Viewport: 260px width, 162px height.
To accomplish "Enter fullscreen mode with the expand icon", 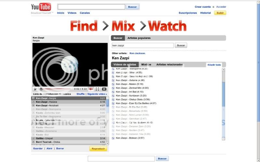I will tap(97, 89).
